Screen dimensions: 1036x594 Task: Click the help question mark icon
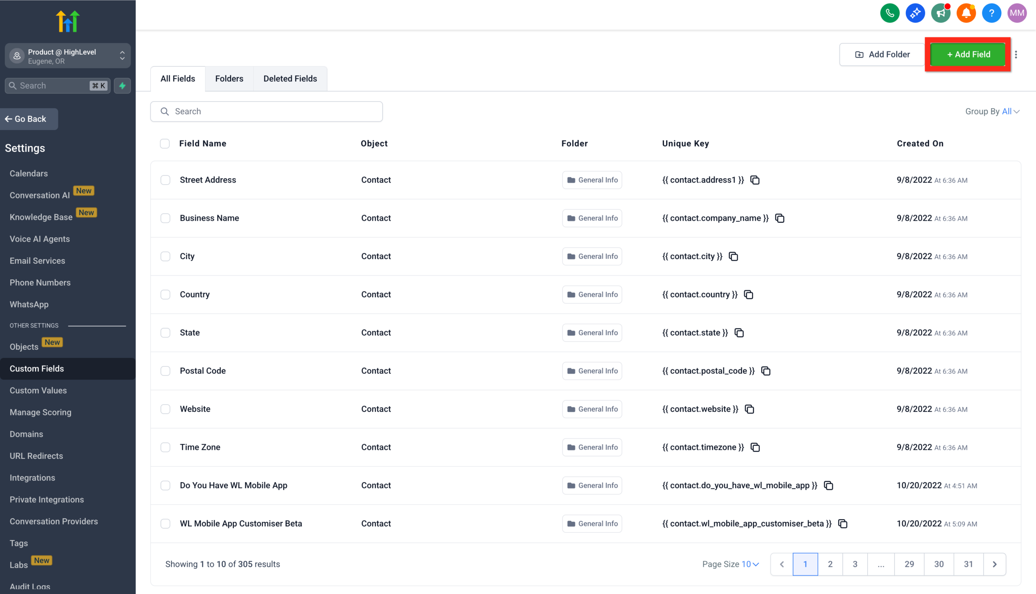tap(991, 13)
